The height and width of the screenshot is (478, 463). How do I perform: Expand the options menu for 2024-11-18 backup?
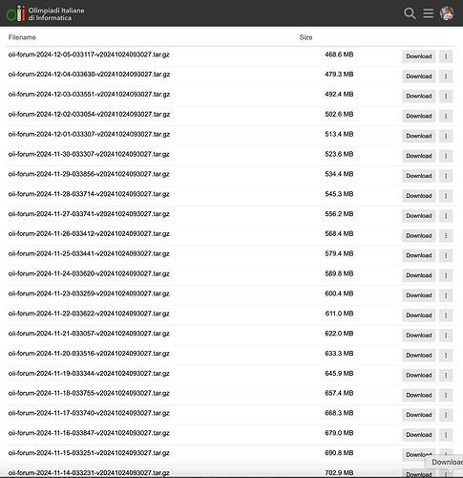[x=446, y=395]
